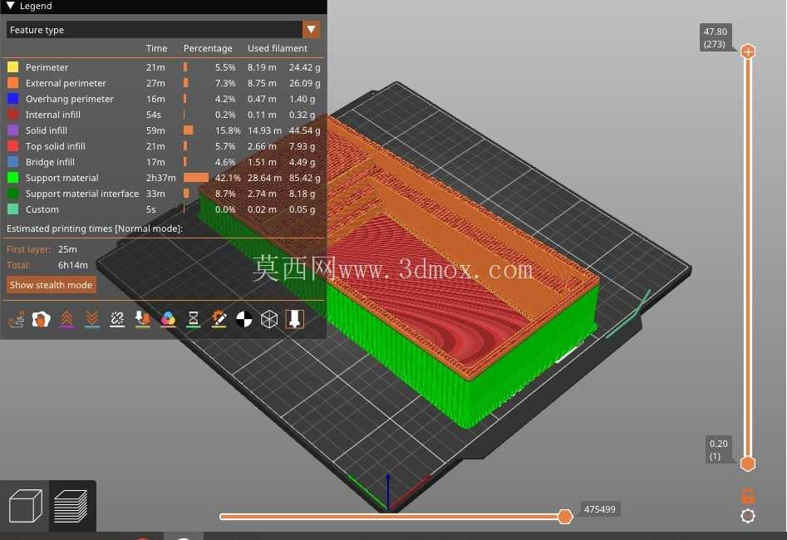Switch to the sliced layers Preview view
Viewport: 787px width, 540px height.
click(71, 506)
